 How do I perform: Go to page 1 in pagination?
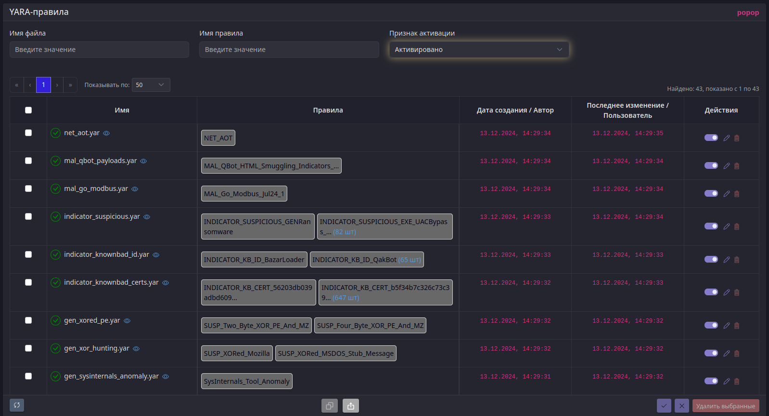coord(43,85)
